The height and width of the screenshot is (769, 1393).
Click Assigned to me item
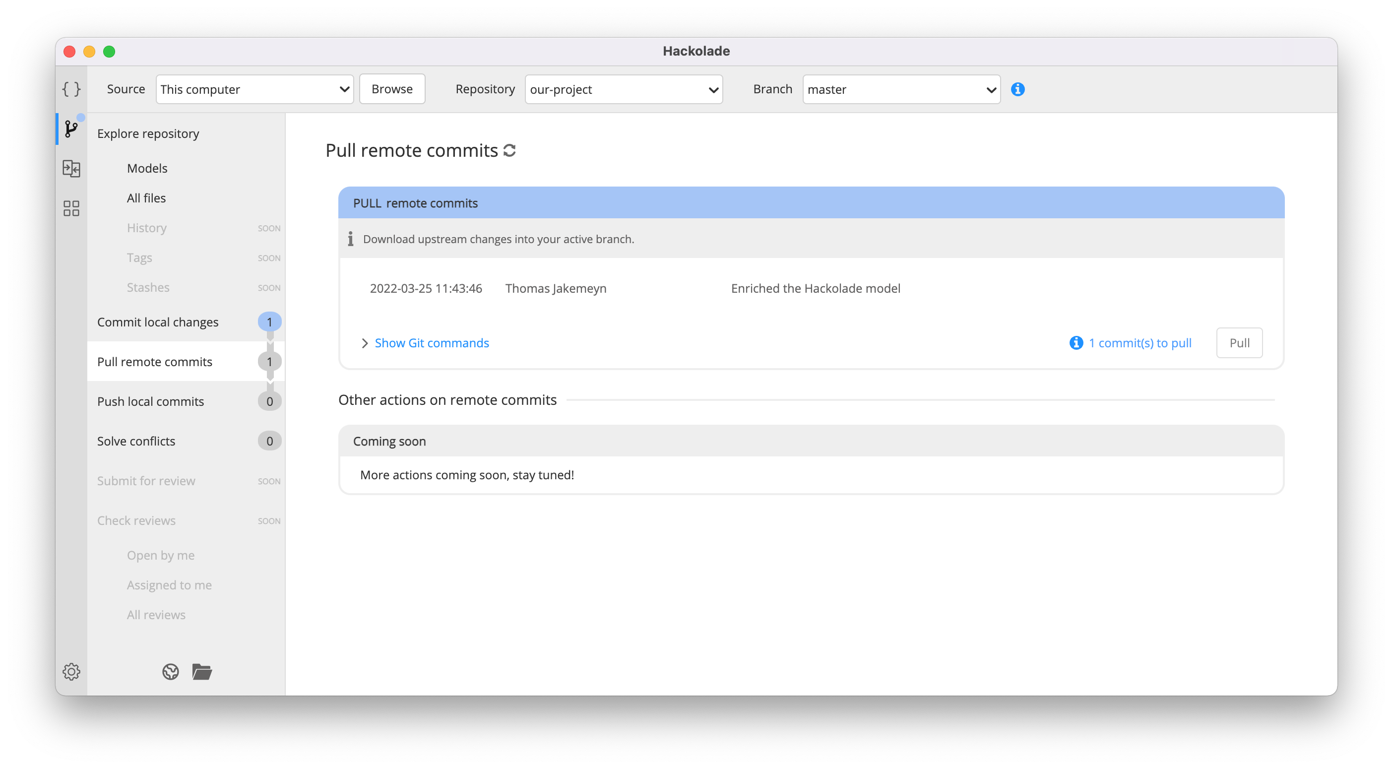pos(169,585)
